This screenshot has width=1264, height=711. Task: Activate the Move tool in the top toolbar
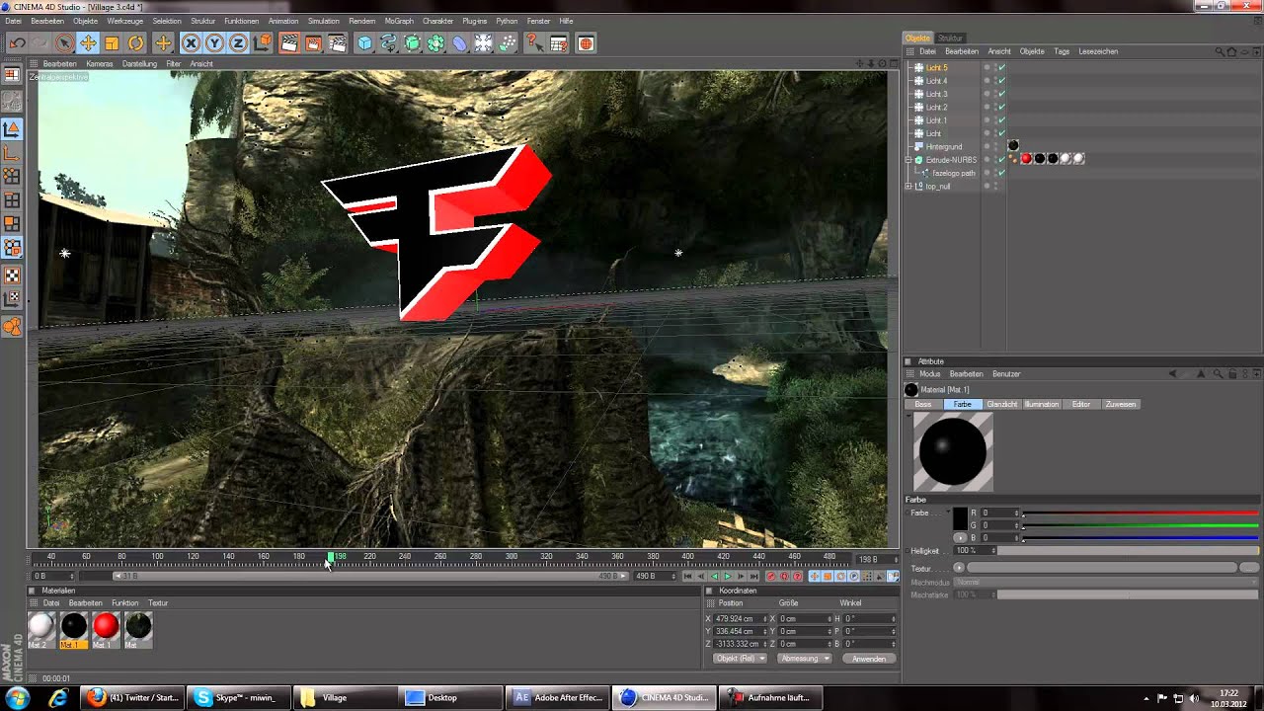[88, 43]
